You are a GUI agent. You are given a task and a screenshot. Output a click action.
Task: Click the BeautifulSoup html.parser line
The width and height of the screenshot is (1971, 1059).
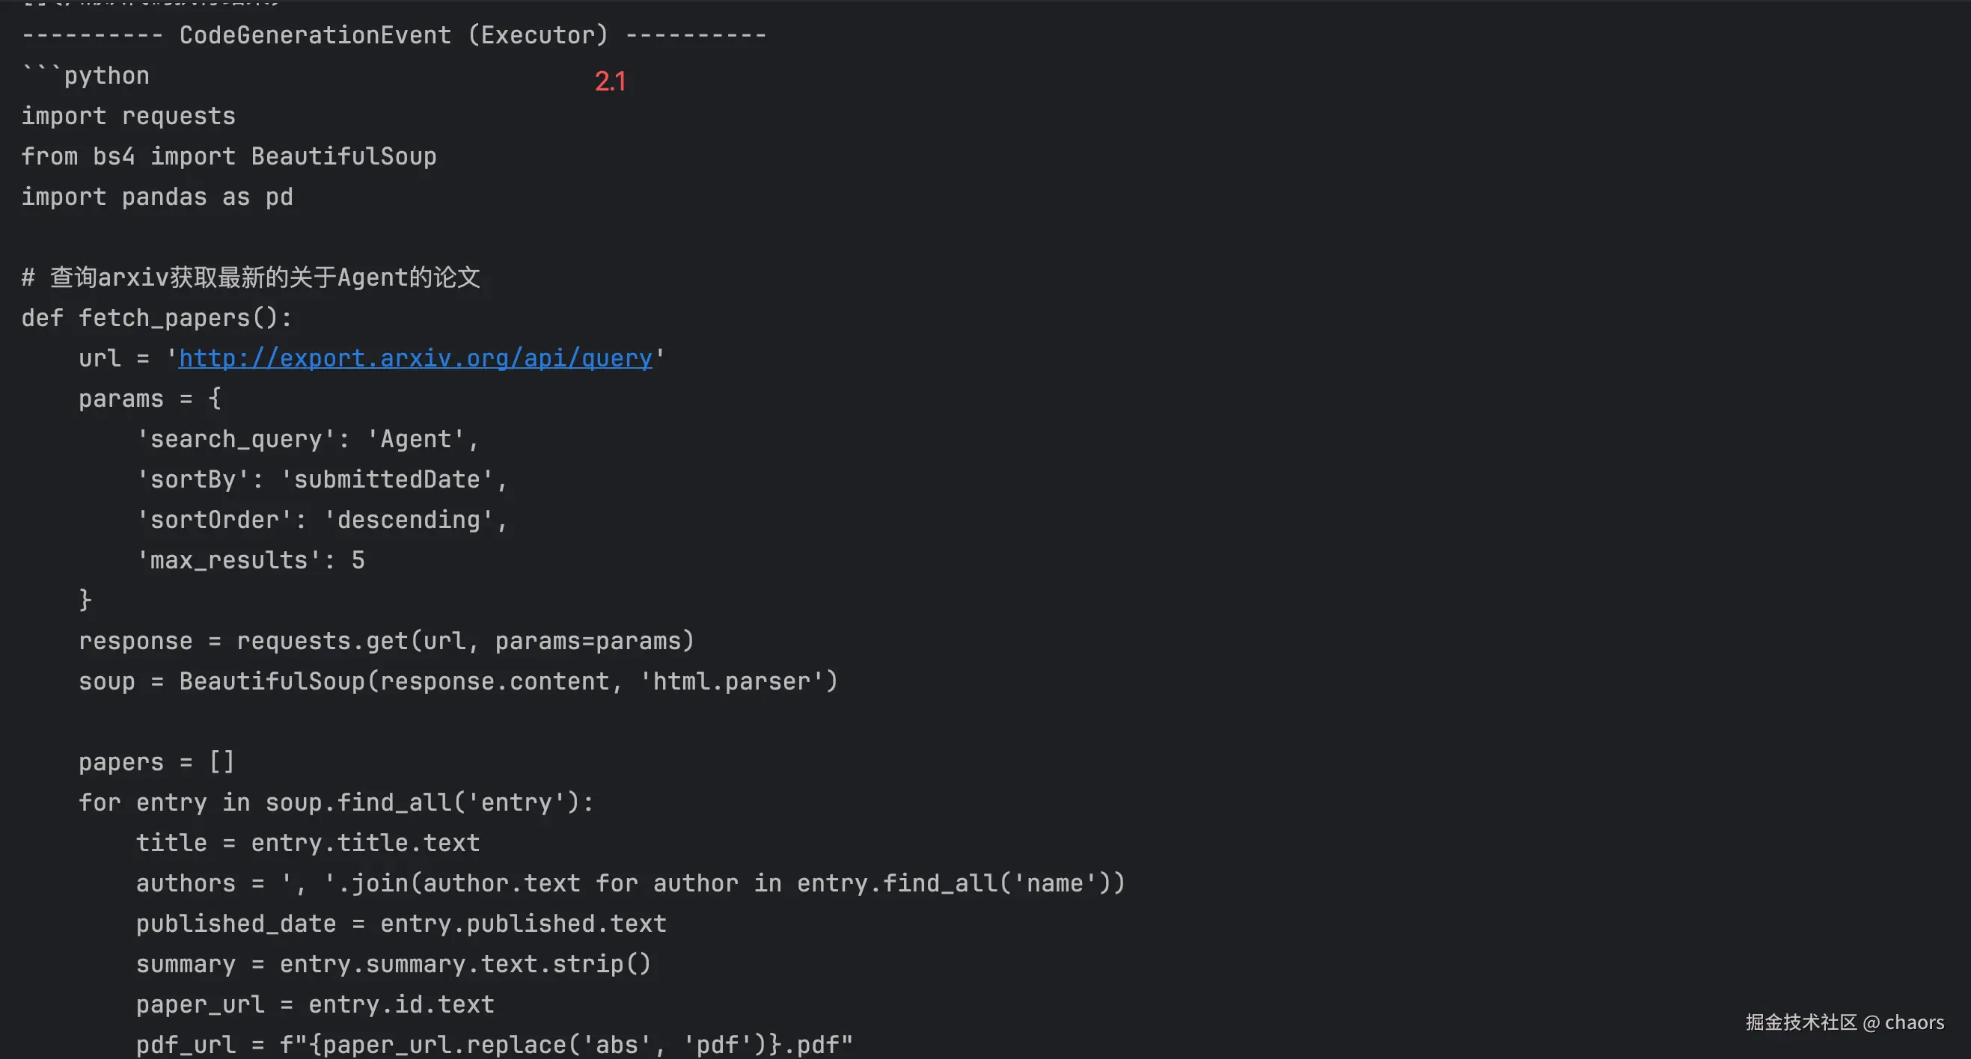point(457,681)
